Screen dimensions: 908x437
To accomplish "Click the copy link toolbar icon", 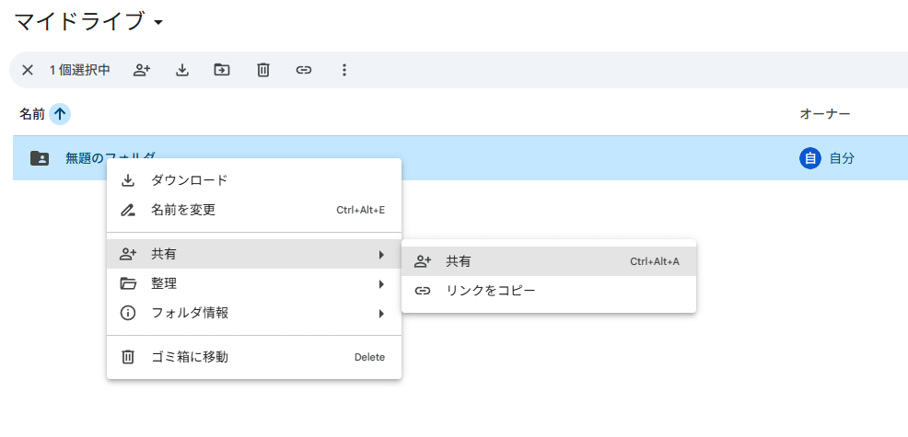I will [x=303, y=70].
